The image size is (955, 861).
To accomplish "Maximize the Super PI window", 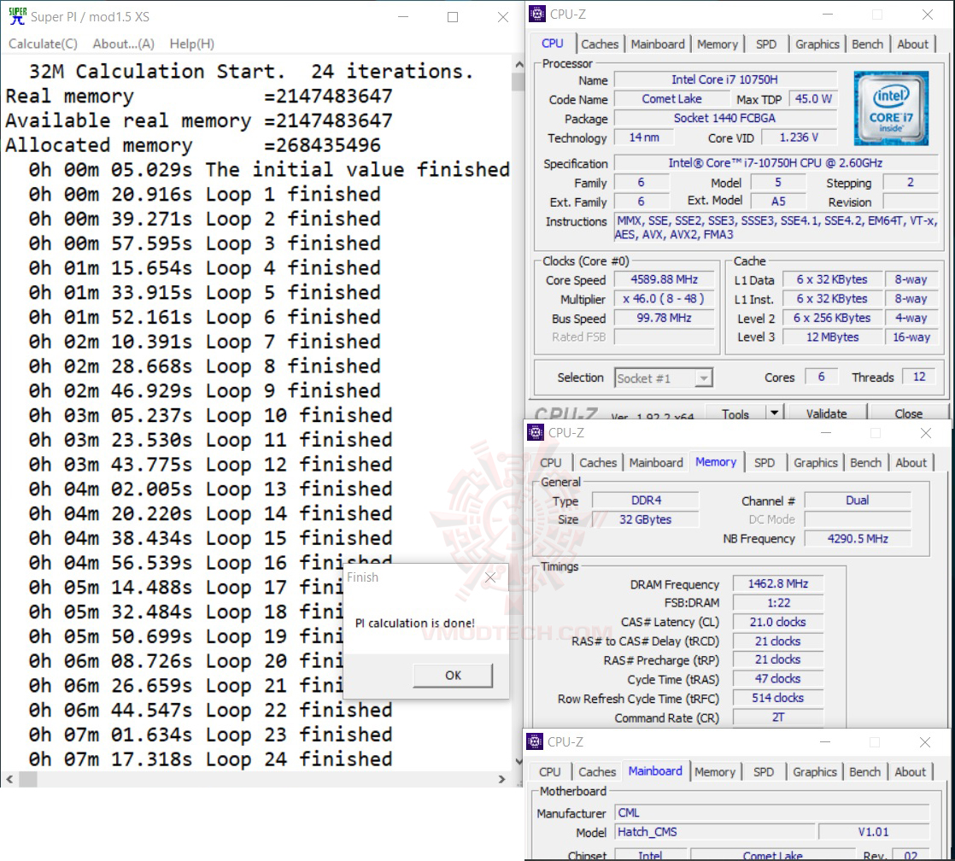I will tap(453, 17).
